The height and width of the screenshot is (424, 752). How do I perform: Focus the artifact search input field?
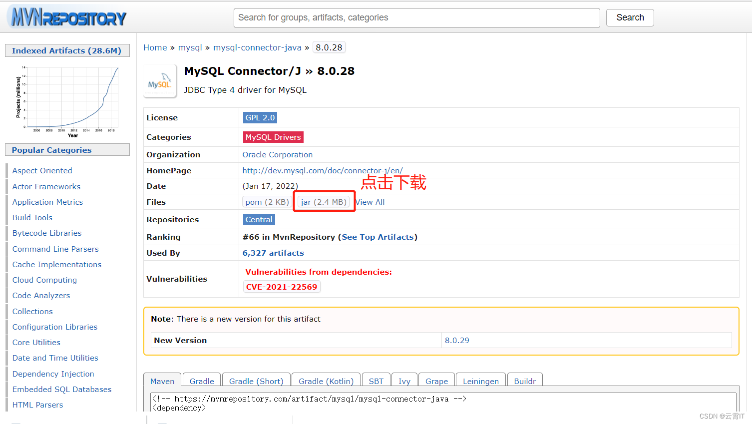pos(416,17)
